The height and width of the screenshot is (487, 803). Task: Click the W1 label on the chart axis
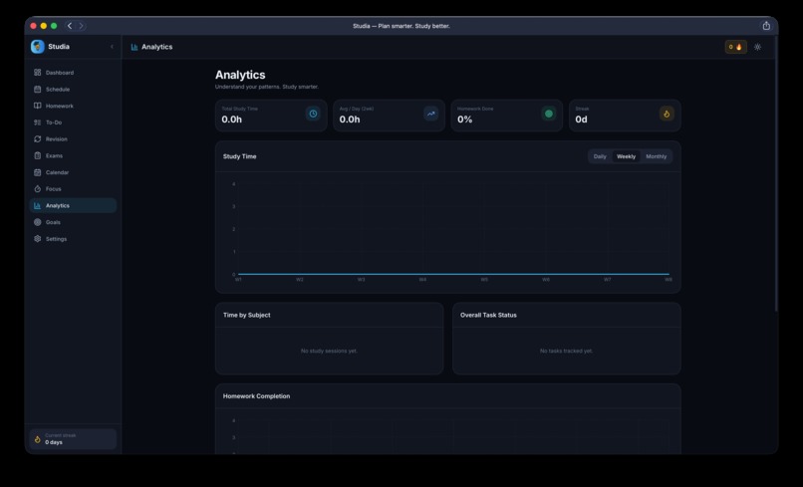pos(238,280)
